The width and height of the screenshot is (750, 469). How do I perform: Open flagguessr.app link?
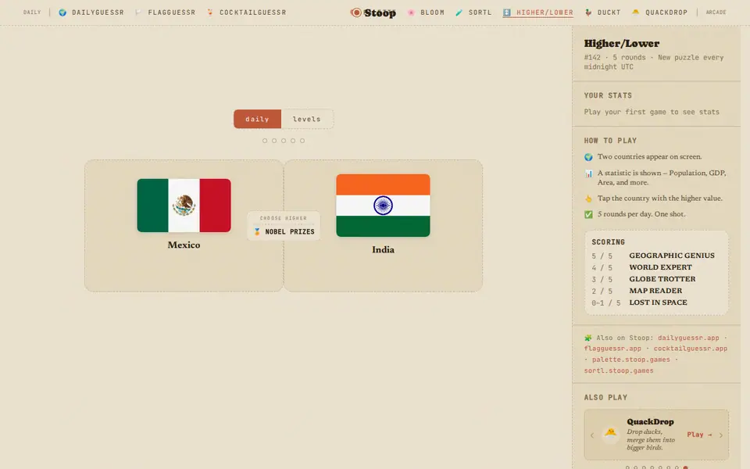coord(612,349)
